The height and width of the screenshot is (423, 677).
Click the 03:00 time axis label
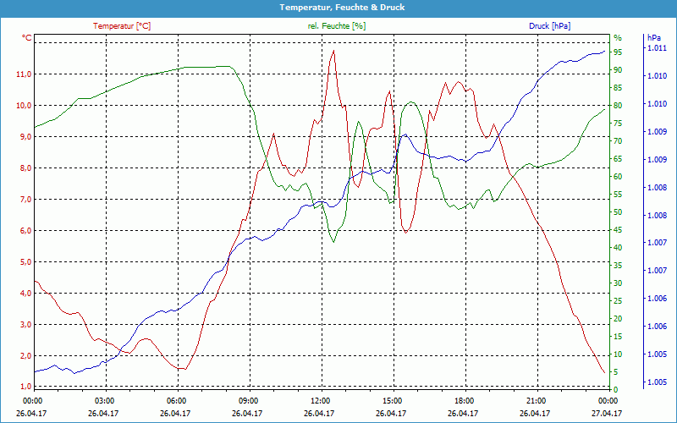tap(105, 400)
